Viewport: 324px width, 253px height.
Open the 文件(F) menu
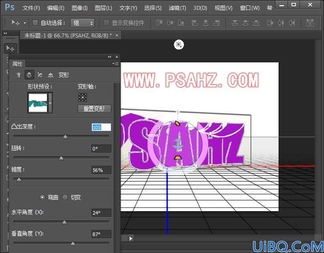pyautogui.click(x=31, y=8)
